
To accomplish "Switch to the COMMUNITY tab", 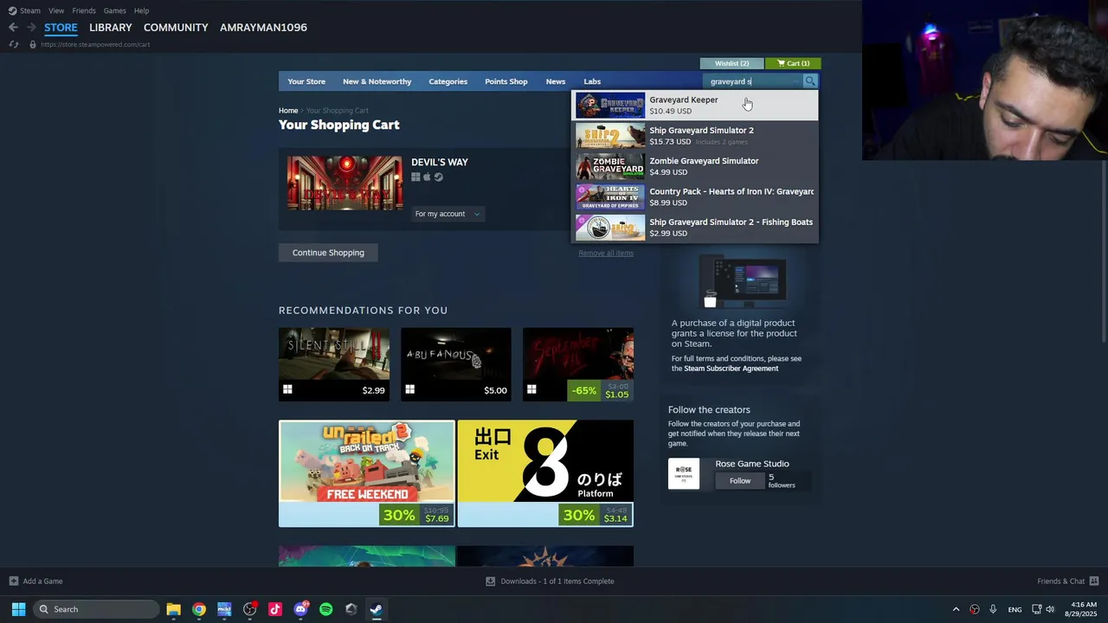I will (x=176, y=28).
